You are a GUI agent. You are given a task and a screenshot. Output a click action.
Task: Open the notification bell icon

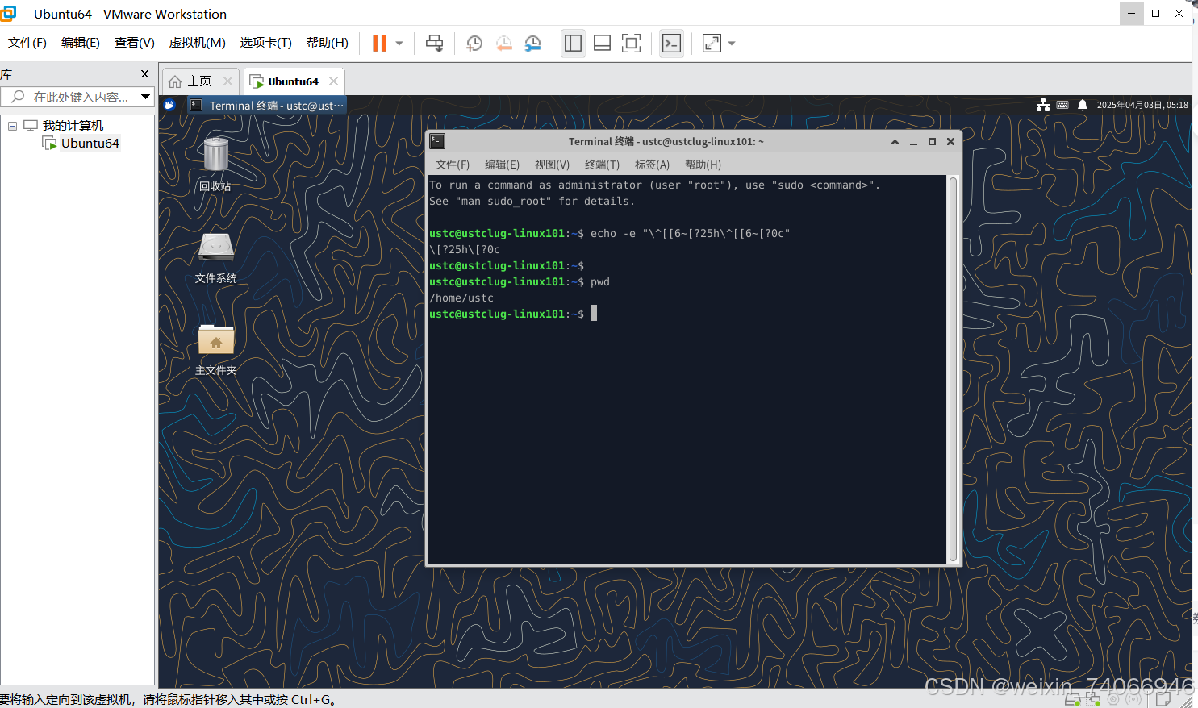point(1083,105)
